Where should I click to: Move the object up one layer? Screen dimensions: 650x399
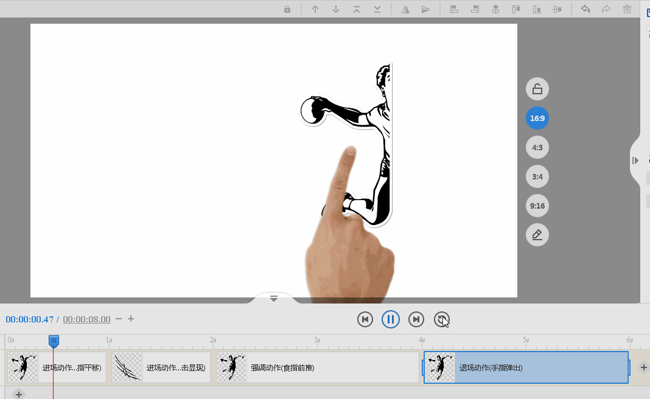coord(315,9)
